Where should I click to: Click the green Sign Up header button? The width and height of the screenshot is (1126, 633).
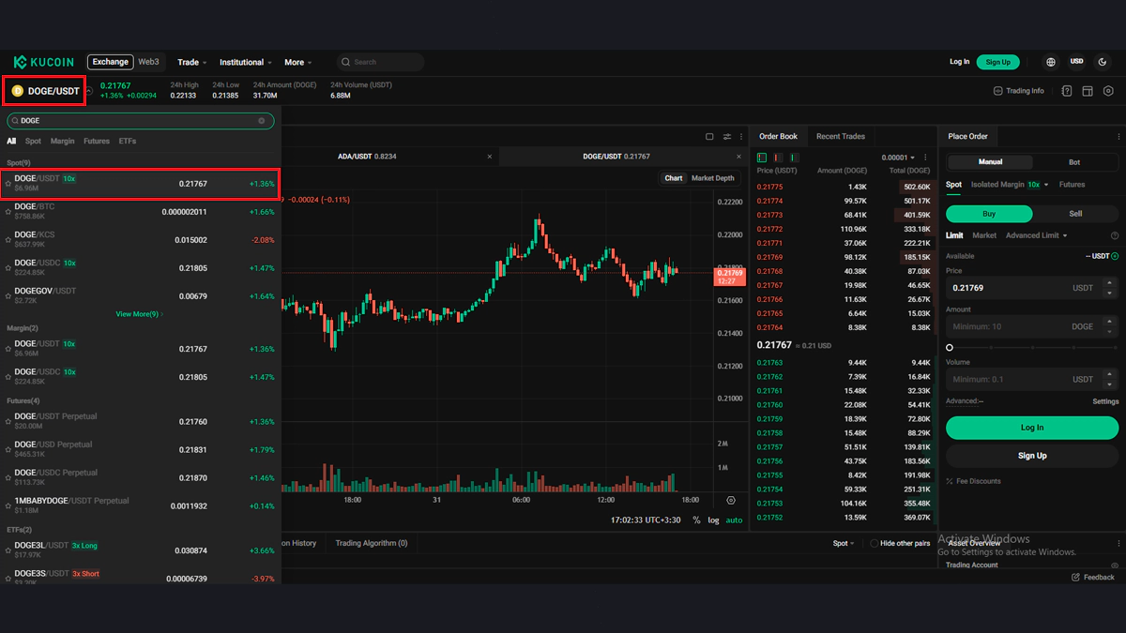coord(998,62)
